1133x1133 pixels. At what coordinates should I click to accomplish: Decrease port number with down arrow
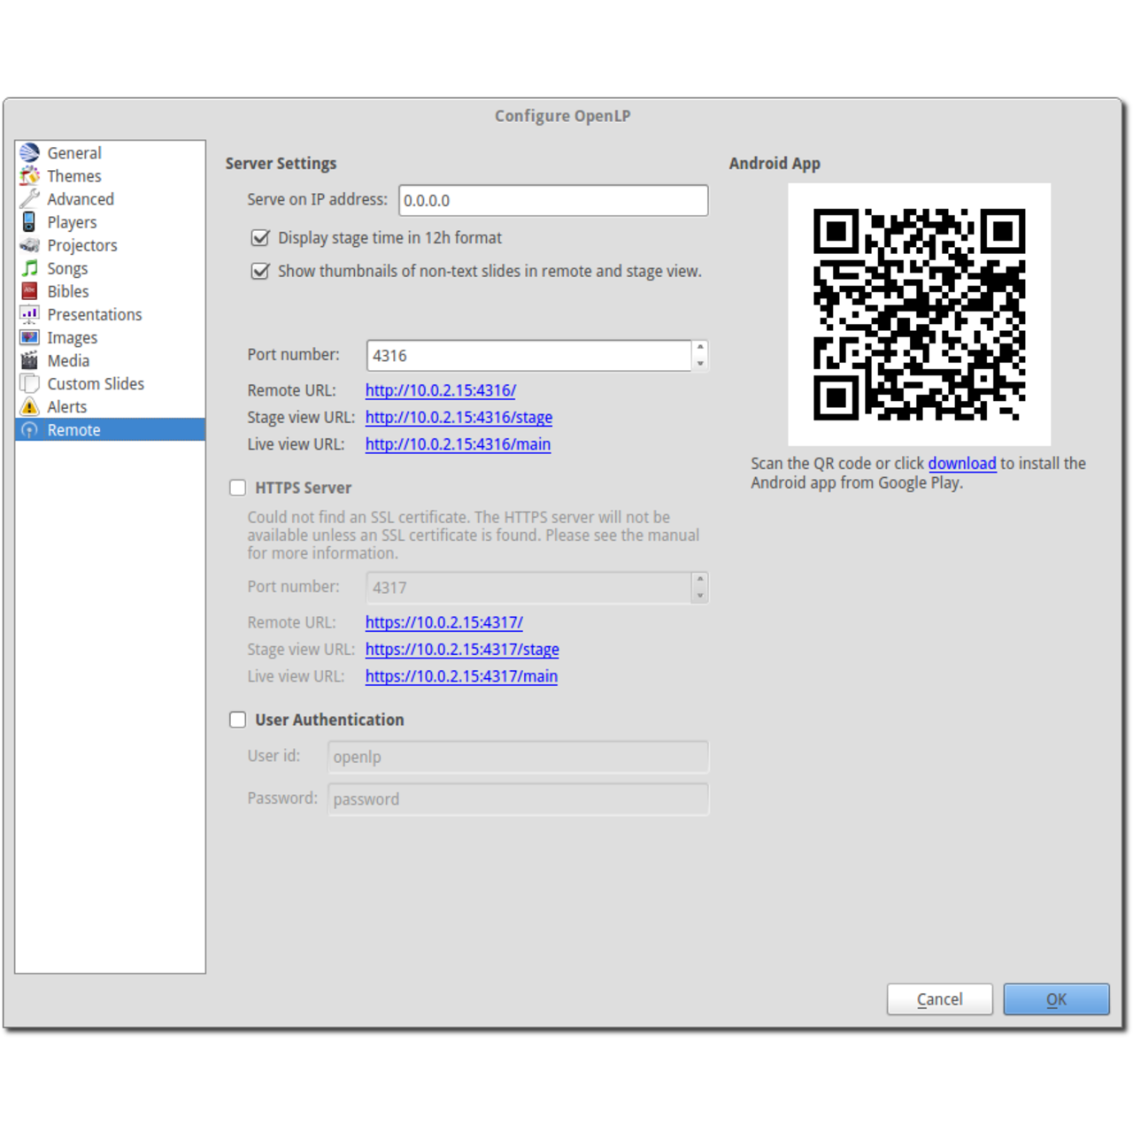pos(700,364)
